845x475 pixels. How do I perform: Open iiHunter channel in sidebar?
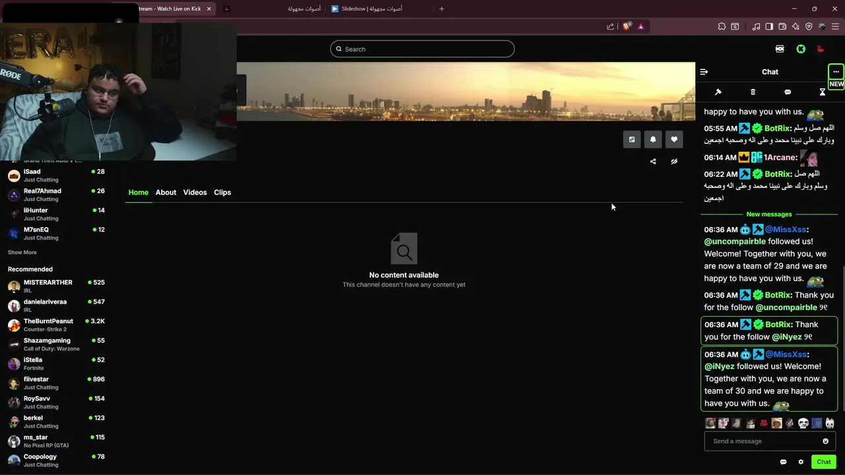click(x=56, y=214)
